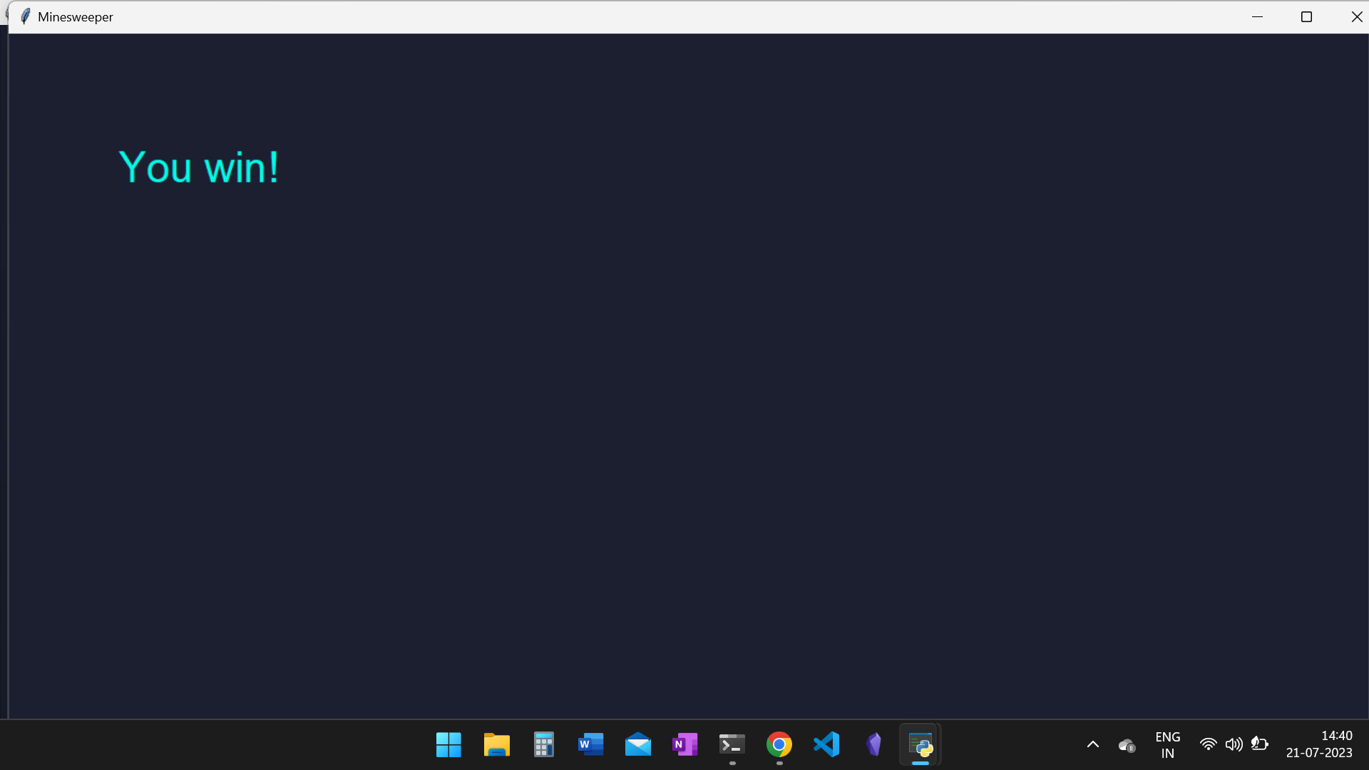The width and height of the screenshot is (1369, 770).
Task: Open the volume slider control
Action: coord(1234,744)
